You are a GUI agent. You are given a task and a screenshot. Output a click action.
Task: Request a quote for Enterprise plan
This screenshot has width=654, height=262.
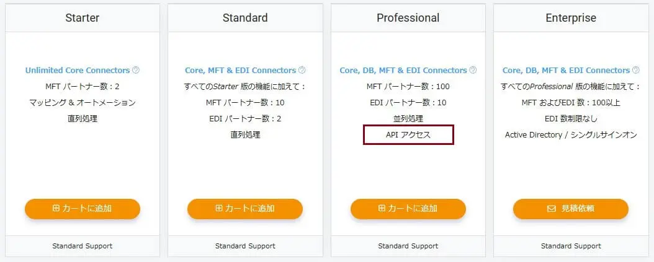[x=570, y=209]
